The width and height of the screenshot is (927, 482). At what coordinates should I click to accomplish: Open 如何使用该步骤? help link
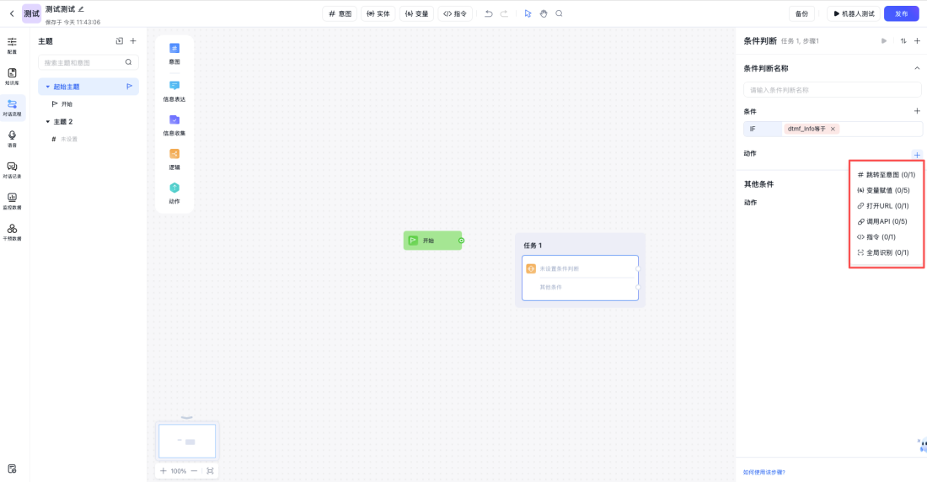pos(764,472)
